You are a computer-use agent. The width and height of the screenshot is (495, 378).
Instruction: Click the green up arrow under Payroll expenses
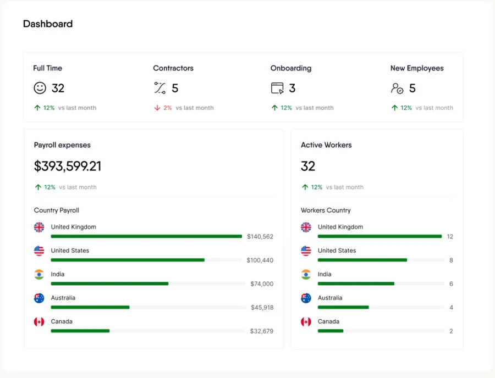(38, 187)
